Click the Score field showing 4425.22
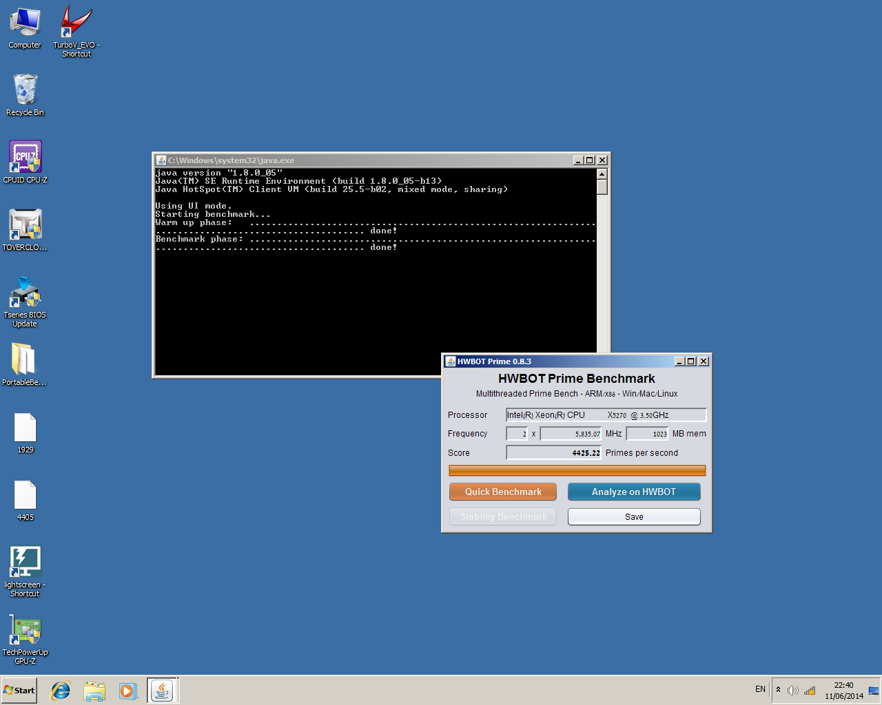 tap(554, 453)
